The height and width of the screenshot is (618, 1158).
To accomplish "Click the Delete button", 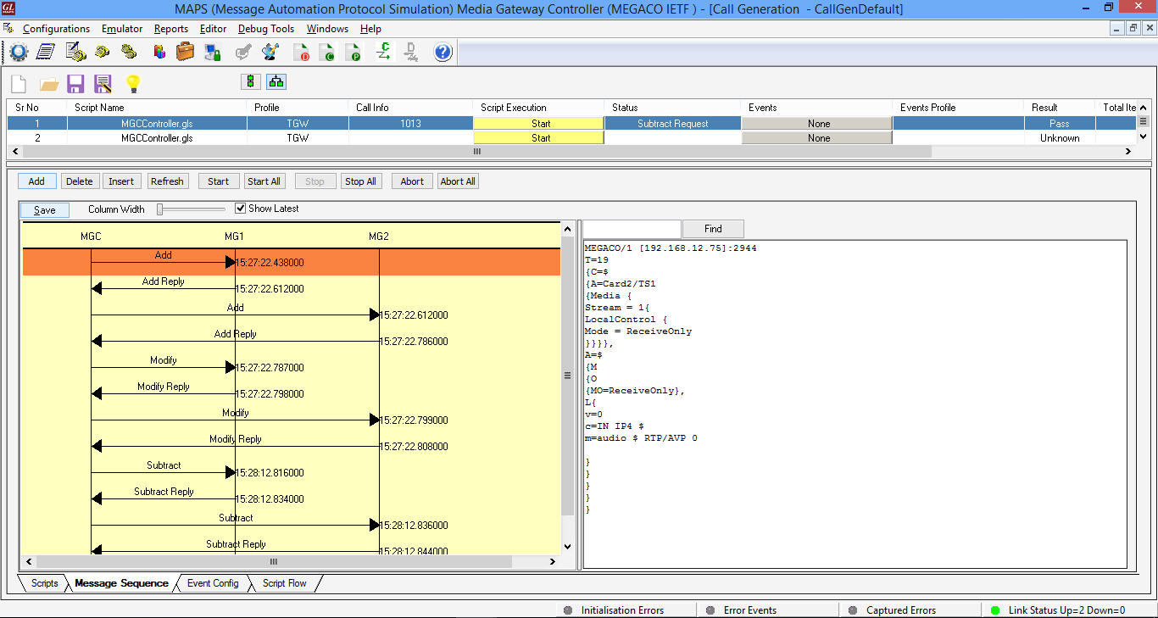I will (80, 181).
